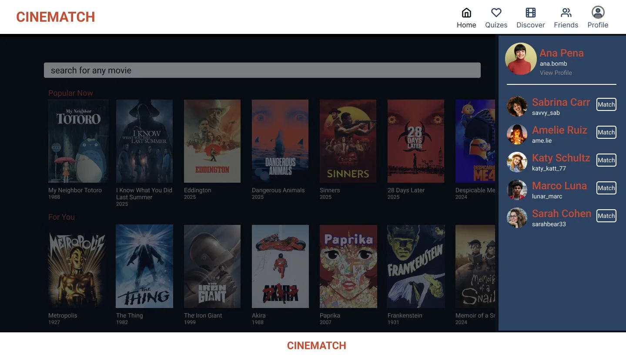Open My Neighbor Totoro poster

coord(78,141)
